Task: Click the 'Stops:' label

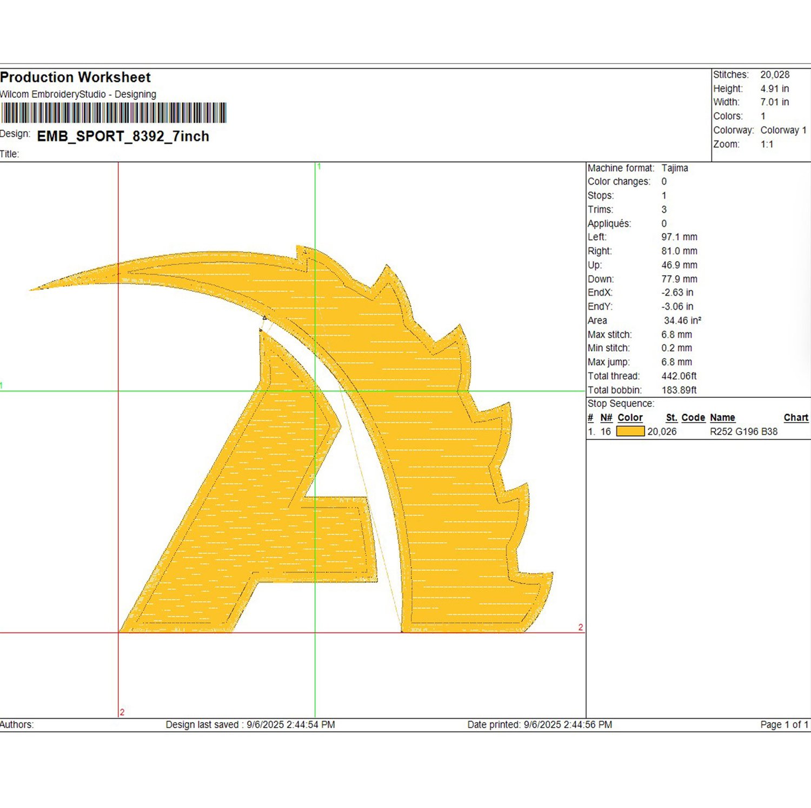Action: pos(601,196)
